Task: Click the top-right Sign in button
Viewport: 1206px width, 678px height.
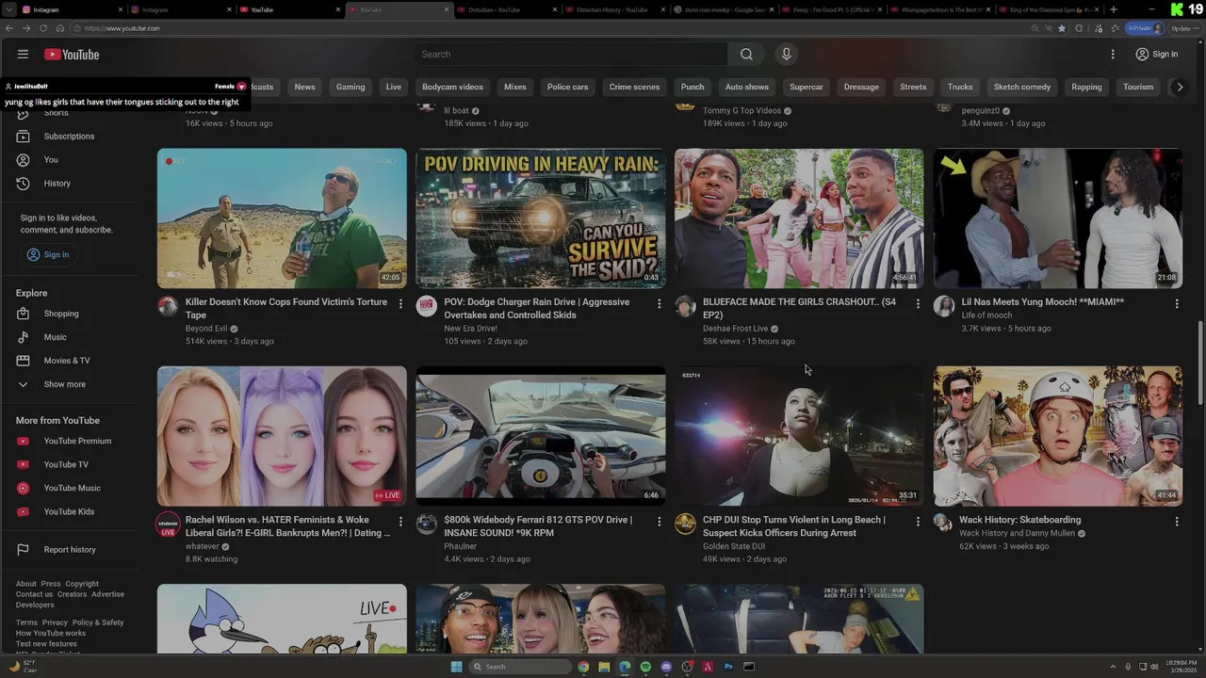Action: click(1156, 55)
